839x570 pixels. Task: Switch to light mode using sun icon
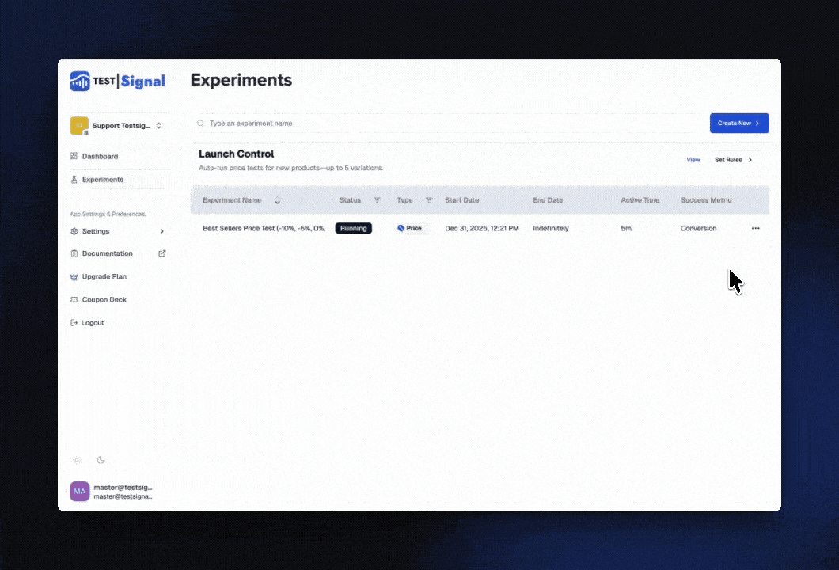[77, 460]
